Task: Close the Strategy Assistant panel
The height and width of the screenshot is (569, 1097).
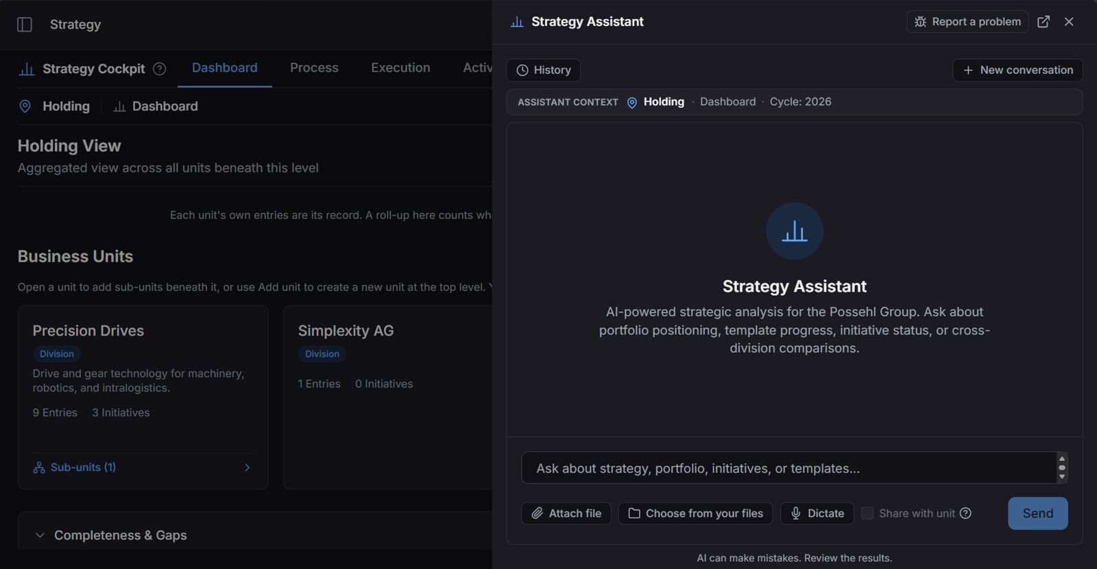Action: point(1069,22)
